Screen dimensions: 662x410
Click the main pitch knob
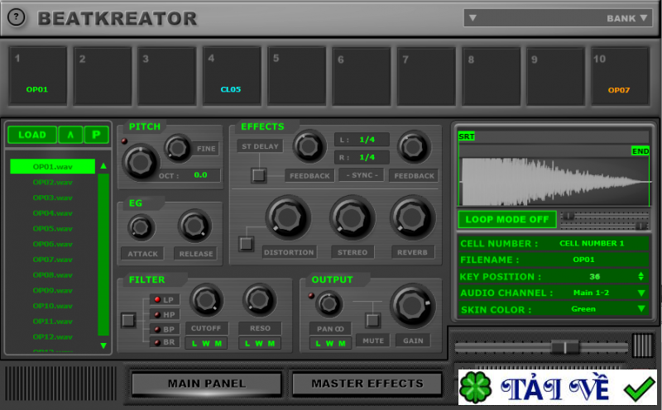click(140, 162)
